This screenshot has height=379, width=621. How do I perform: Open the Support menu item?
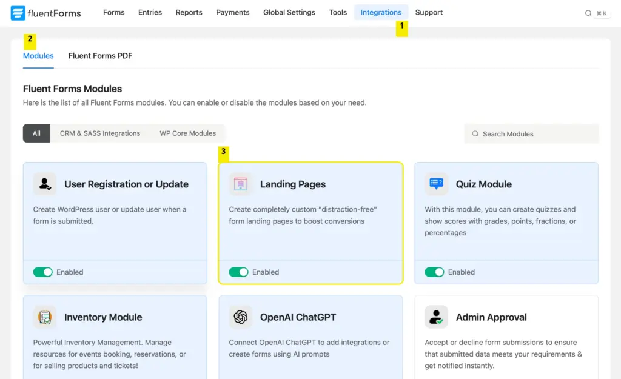pyautogui.click(x=429, y=12)
